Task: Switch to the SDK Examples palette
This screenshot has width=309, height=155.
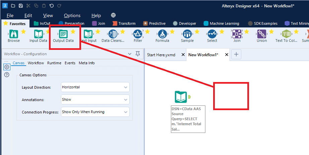Action: (263, 23)
